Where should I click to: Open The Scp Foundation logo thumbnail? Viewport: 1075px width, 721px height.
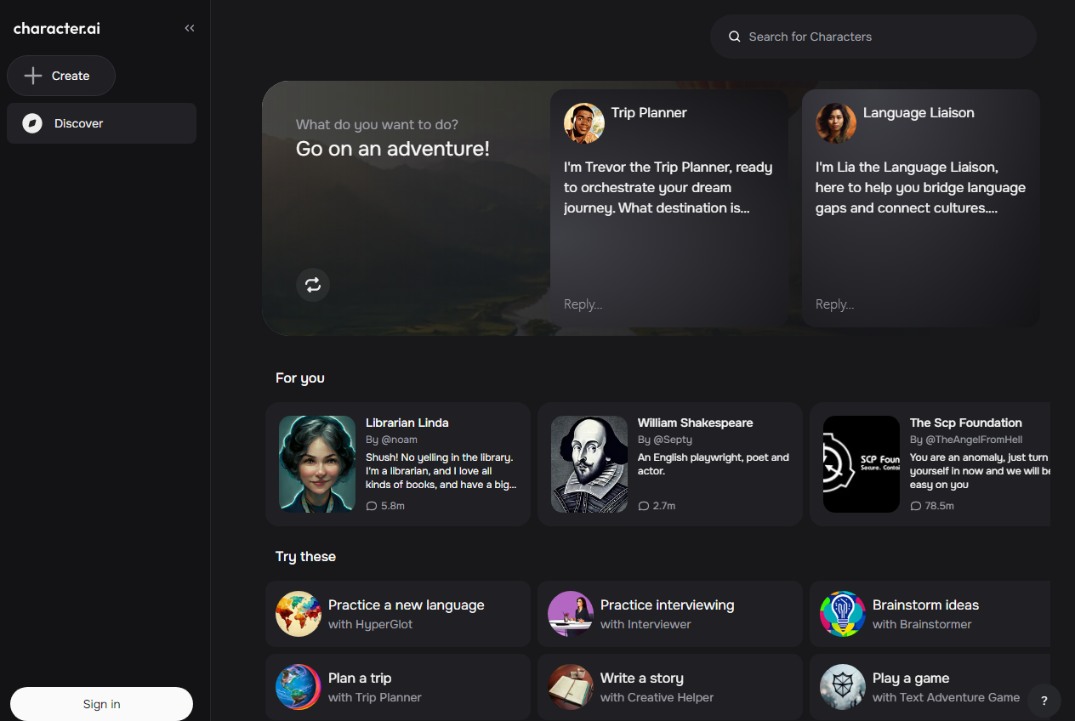point(862,464)
